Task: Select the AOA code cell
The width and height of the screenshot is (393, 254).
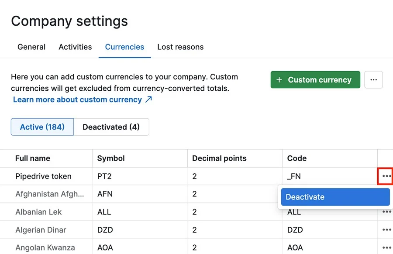Action: point(330,247)
